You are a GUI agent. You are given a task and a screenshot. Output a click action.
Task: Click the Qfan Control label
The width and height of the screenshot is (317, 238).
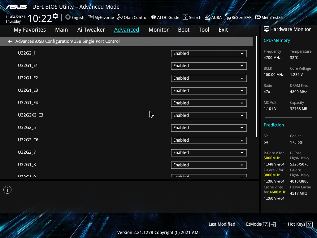coord(136,17)
